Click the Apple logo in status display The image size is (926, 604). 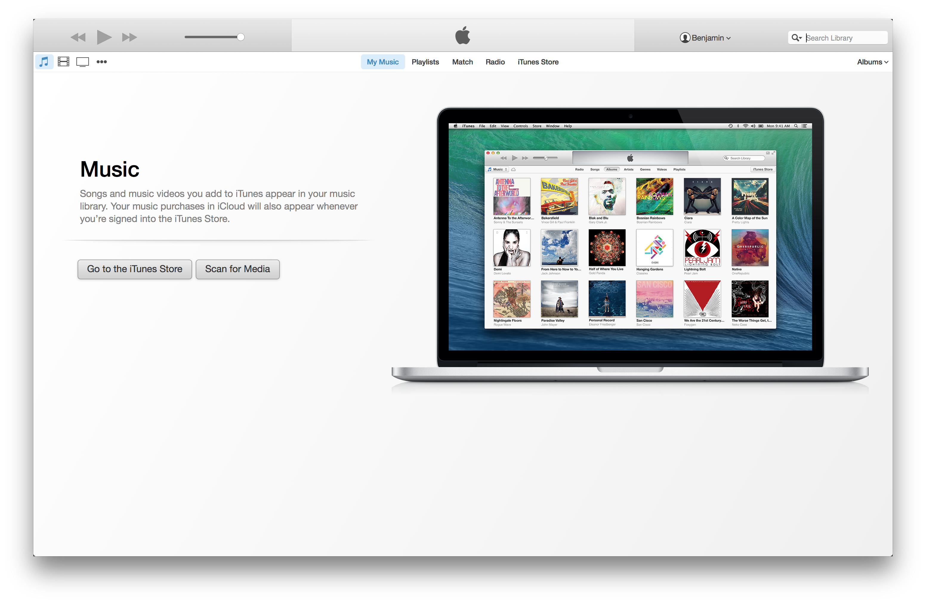click(x=463, y=36)
